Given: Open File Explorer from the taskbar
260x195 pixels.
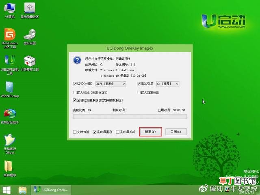Looking at the screenshot, I should pyautogui.click(x=23, y=190).
